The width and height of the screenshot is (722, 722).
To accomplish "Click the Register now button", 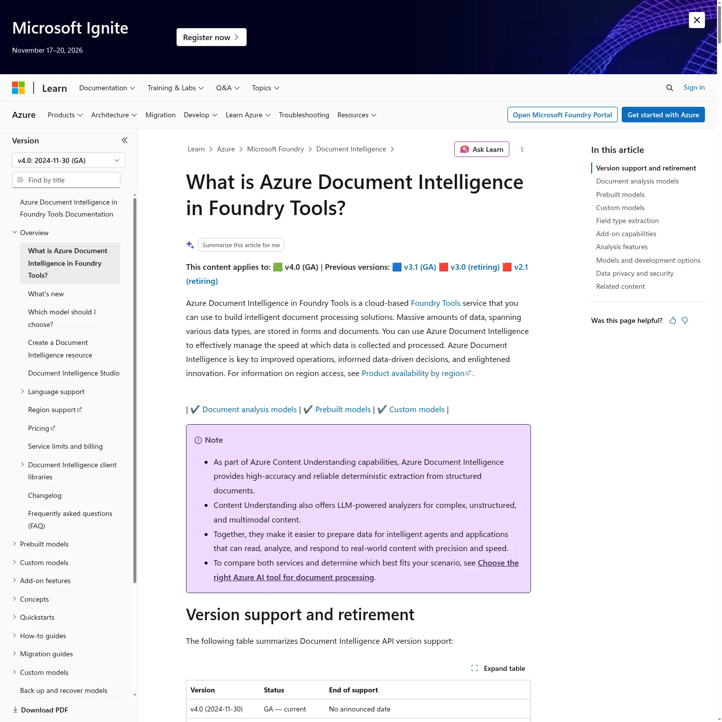I will (212, 37).
